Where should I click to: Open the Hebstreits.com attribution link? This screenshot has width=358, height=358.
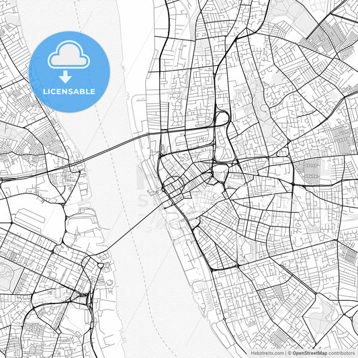(267, 353)
